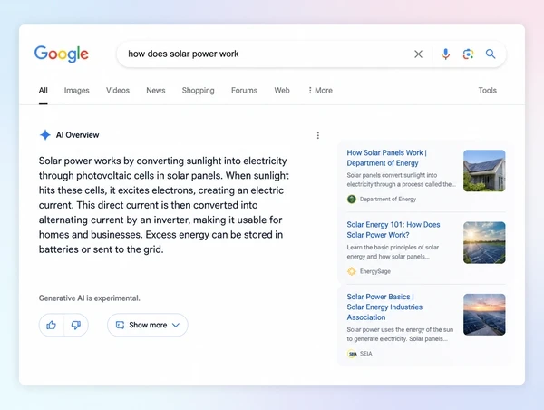Click Department of Energy source name
The height and width of the screenshot is (410, 544).
coord(388,200)
